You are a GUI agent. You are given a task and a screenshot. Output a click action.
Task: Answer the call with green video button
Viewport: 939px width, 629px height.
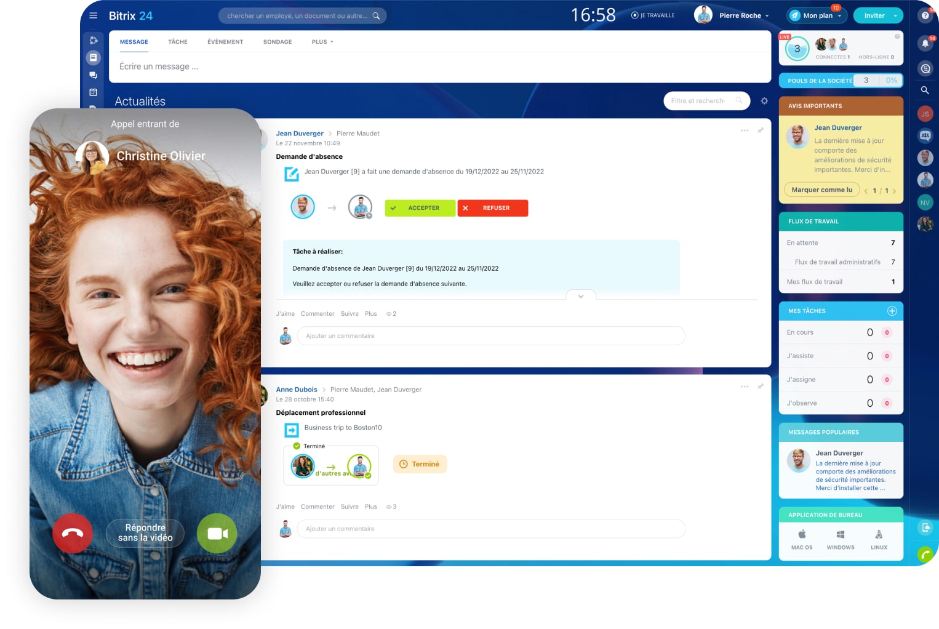click(x=217, y=533)
